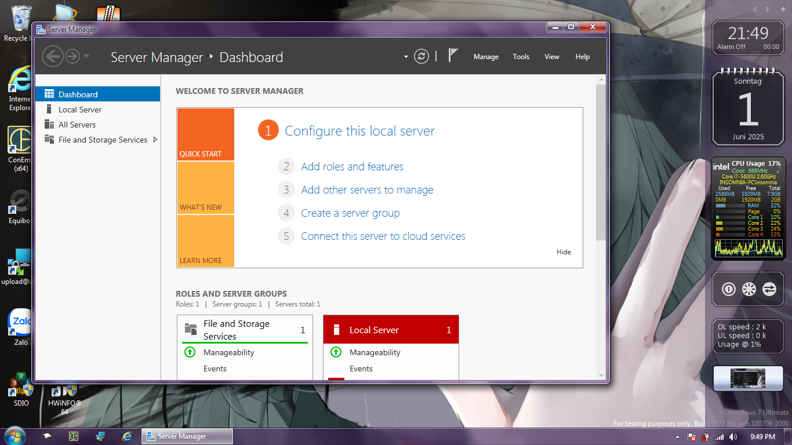The width and height of the screenshot is (792, 445).
Task: Open the Tools menu
Action: point(521,57)
